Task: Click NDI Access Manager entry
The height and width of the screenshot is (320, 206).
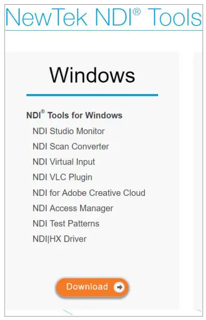Action: tap(73, 208)
